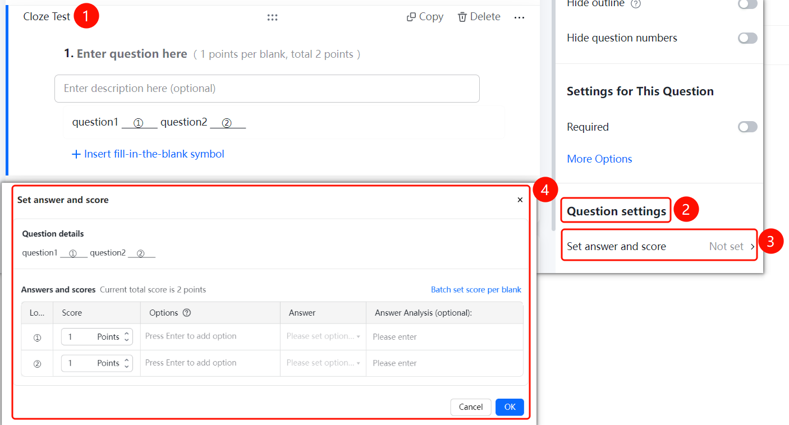
Task: Open the More Options link
Action: (x=599, y=159)
